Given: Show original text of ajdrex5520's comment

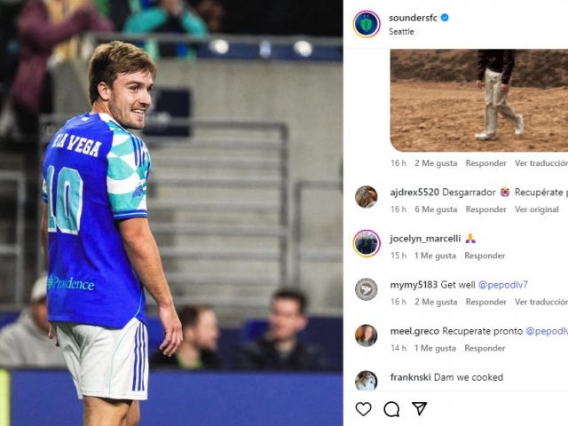Looking at the screenshot, I should (x=537, y=209).
